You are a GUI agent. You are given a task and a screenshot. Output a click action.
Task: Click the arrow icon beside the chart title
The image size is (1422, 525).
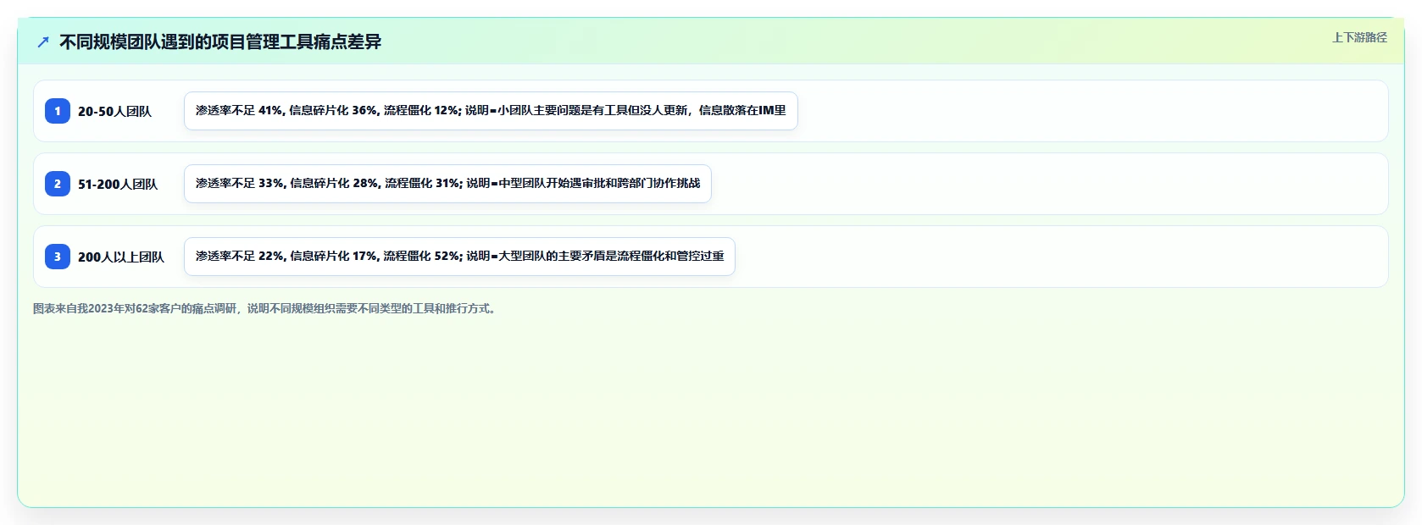click(43, 41)
